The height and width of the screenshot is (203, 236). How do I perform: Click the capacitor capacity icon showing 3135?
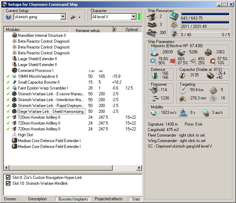tap(183, 75)
